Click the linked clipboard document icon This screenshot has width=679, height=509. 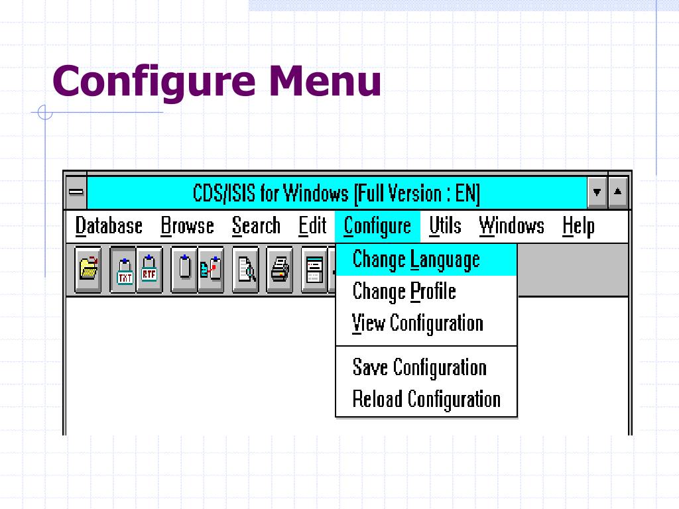click(x=211, y=270)
